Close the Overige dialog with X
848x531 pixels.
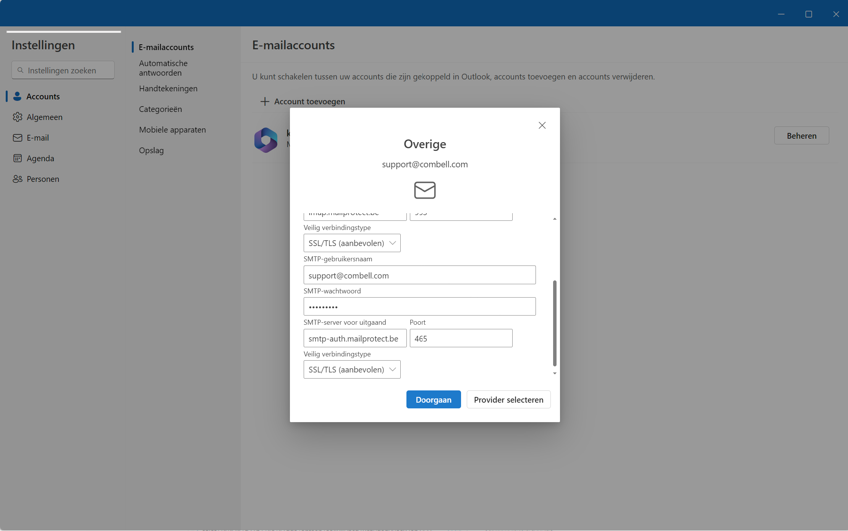pyautogui.click(x=542, y=125)
